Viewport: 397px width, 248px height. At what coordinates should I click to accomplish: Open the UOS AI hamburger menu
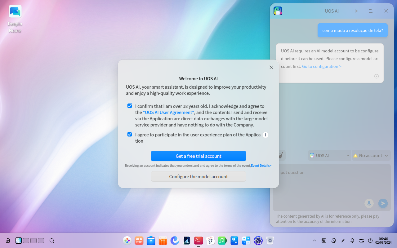[x=371, y=11]
